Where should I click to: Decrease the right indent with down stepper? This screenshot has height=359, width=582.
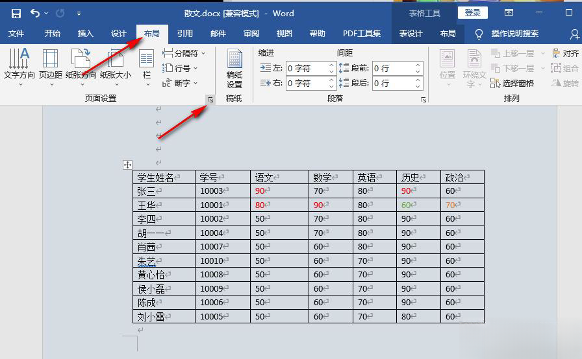tap(331, 86)
